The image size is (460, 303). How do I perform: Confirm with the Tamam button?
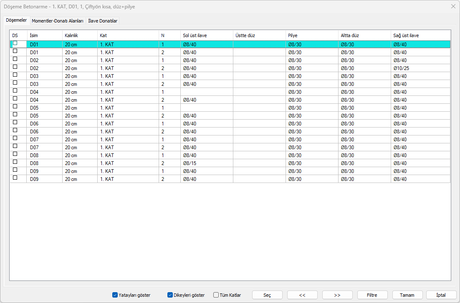click(x=407, y=295)
